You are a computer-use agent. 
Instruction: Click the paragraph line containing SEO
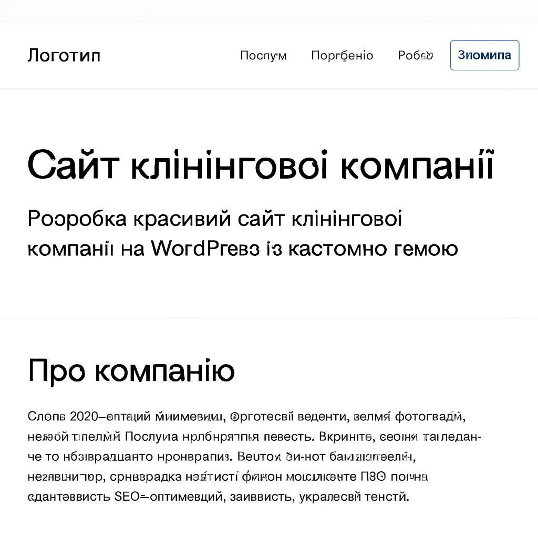pos(218,496)
